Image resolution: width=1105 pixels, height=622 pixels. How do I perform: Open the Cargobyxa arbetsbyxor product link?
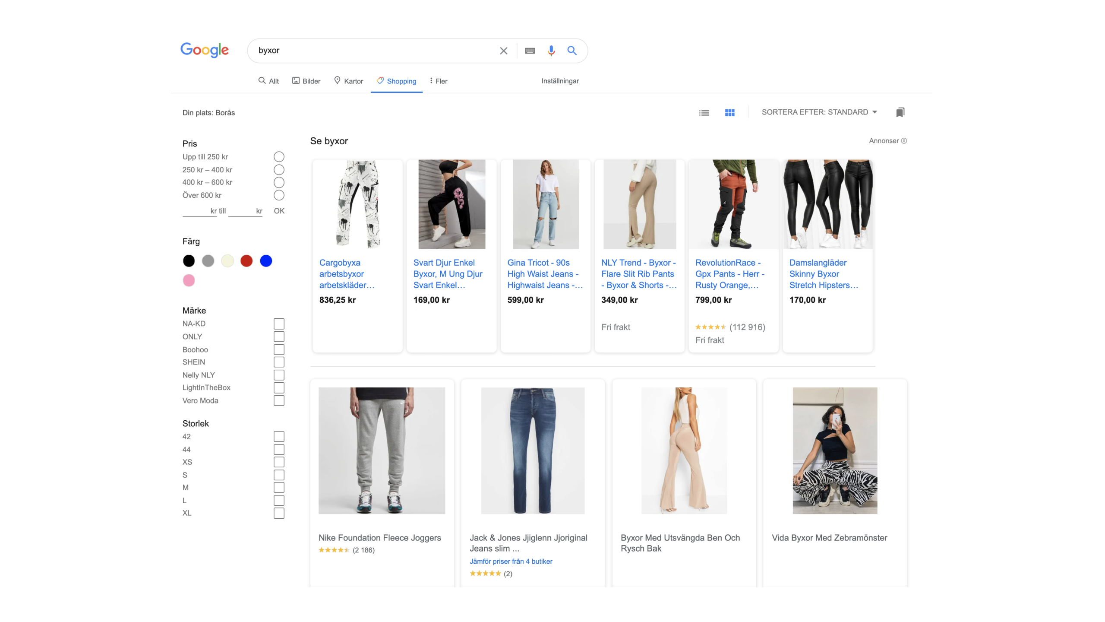coord(346,274)
